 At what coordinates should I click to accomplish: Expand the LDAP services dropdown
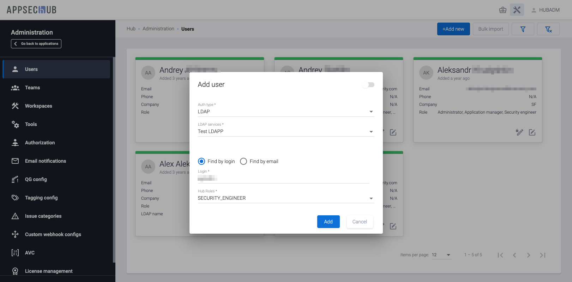[285, 131]
